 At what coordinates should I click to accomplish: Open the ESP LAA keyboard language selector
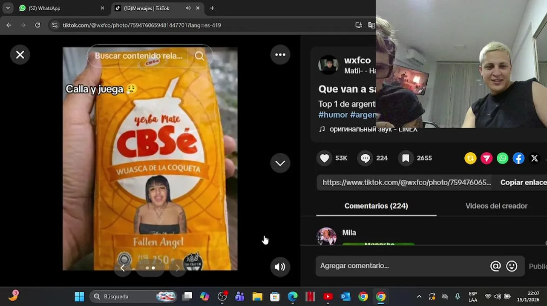coord(473,297)
